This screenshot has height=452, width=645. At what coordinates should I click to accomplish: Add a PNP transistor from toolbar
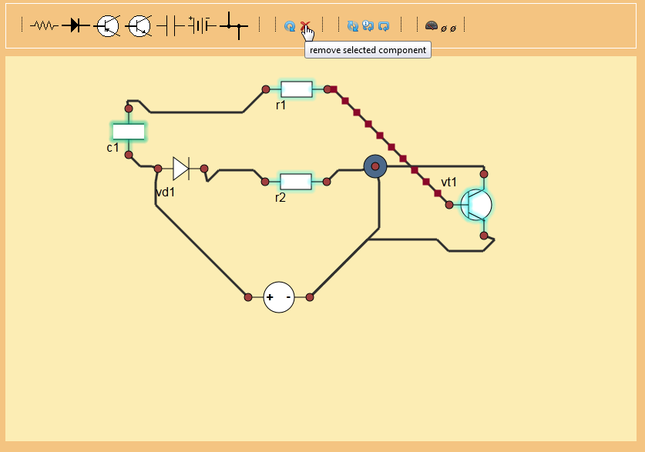pyautogui.click(x=107, y=26)
